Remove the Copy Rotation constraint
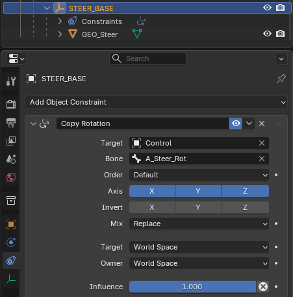 [x=262, y=123]
